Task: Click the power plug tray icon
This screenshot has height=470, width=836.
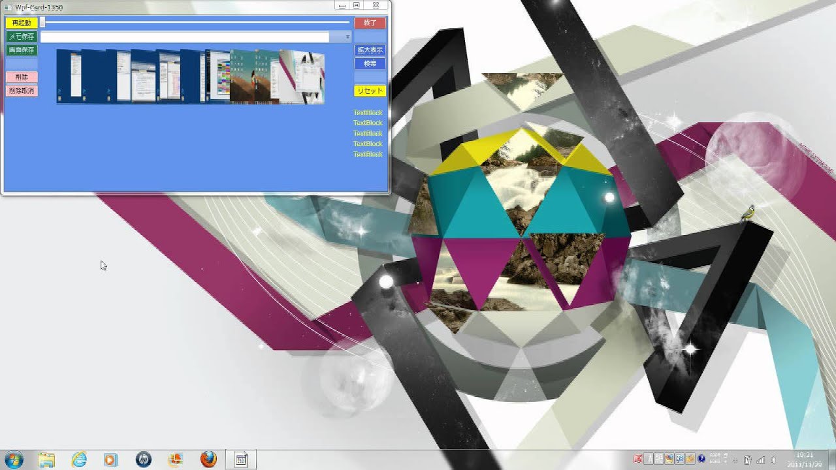Action: pos(748,460)
